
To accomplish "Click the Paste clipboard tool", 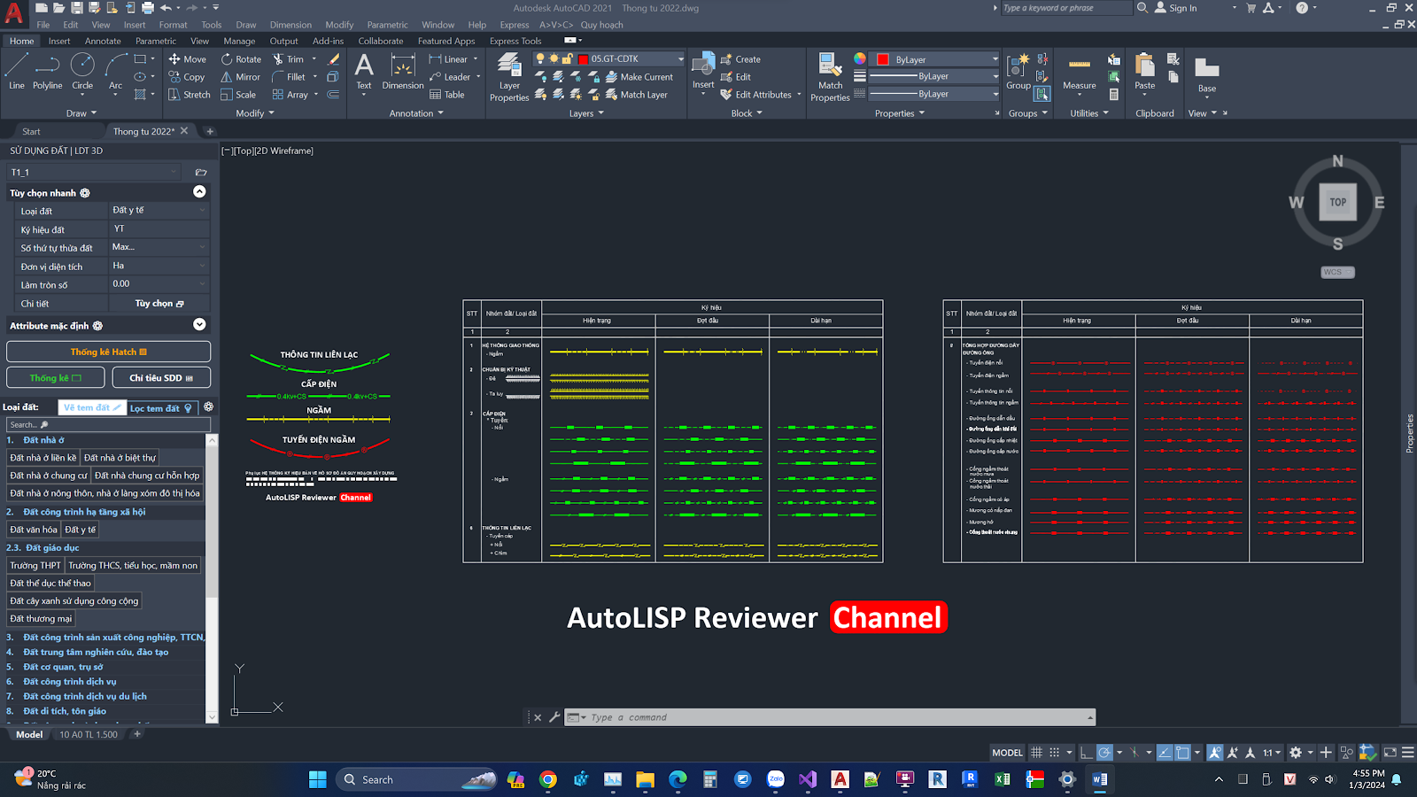I will [x=1145, y=73].
